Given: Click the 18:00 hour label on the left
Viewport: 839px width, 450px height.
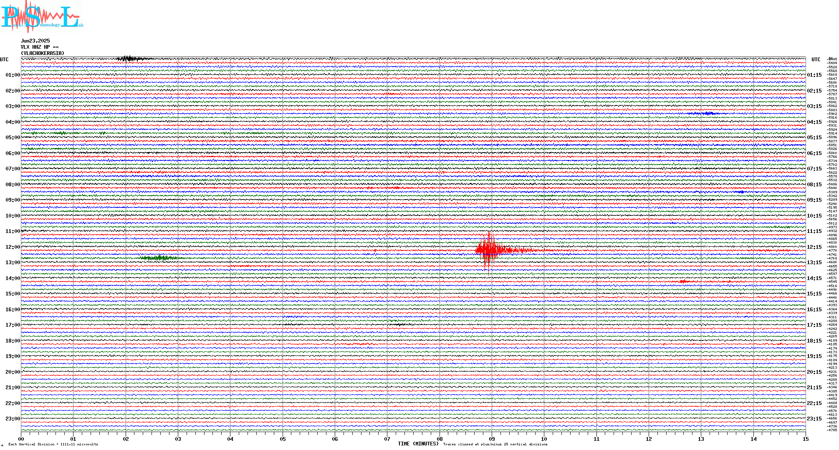Looking at the screenshot, I should [x=13, y=341].
